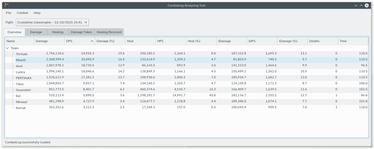The height and width of the screenshot is (149, 374).
Task: Switch to the Healing Received tab
Action: click(x=109, y=32)
